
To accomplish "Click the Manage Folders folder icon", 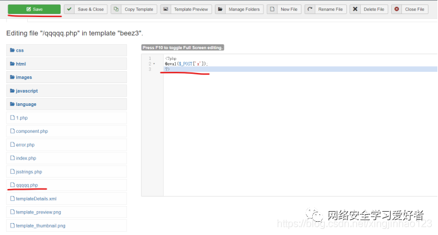I will (x=220, y=9).
